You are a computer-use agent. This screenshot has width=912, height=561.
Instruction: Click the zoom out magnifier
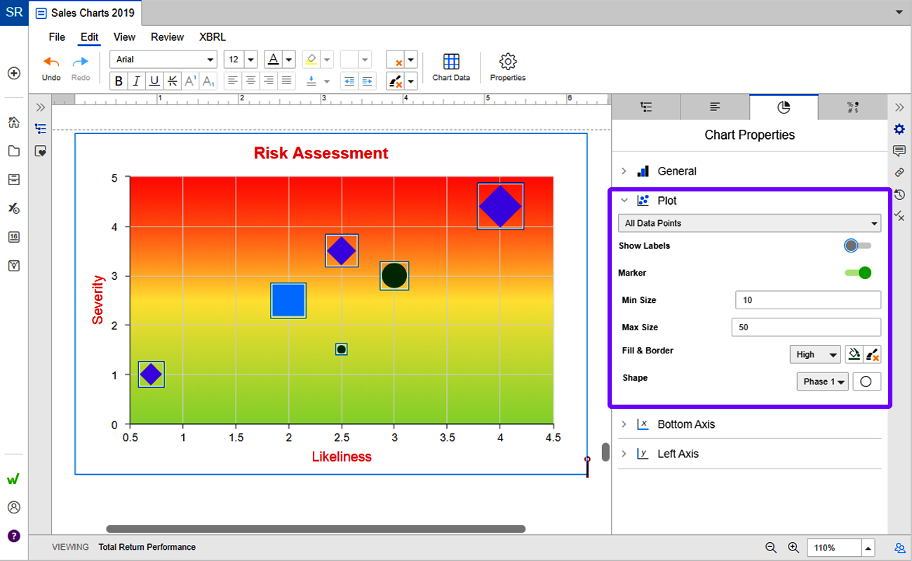click(771, 548)
